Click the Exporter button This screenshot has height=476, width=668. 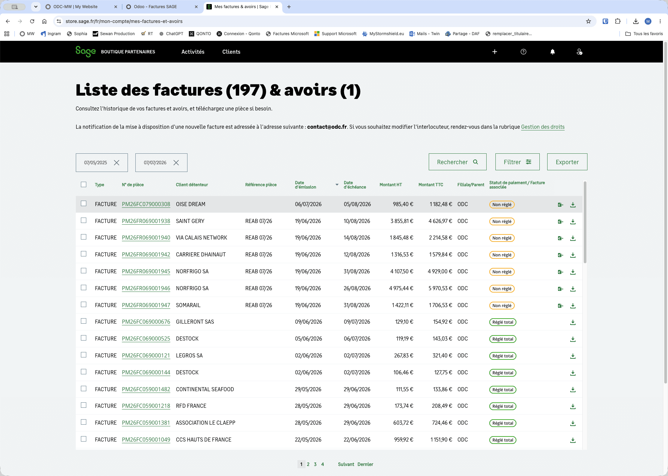click(x=567, y=162)
